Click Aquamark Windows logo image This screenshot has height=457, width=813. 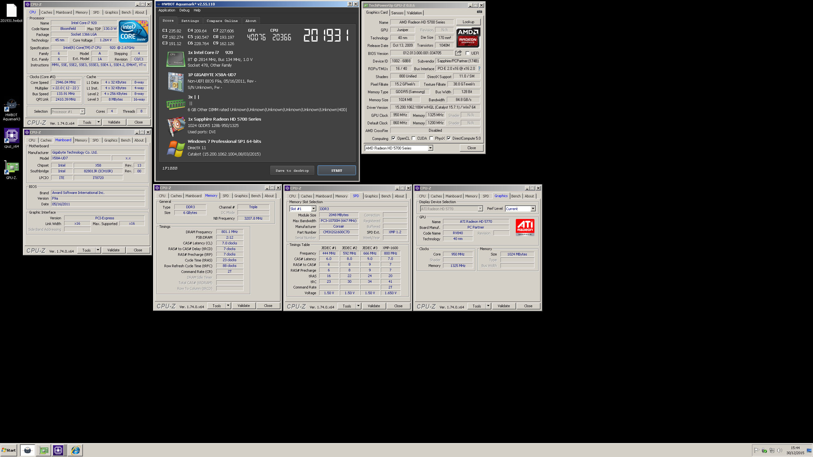coord(176,149)
